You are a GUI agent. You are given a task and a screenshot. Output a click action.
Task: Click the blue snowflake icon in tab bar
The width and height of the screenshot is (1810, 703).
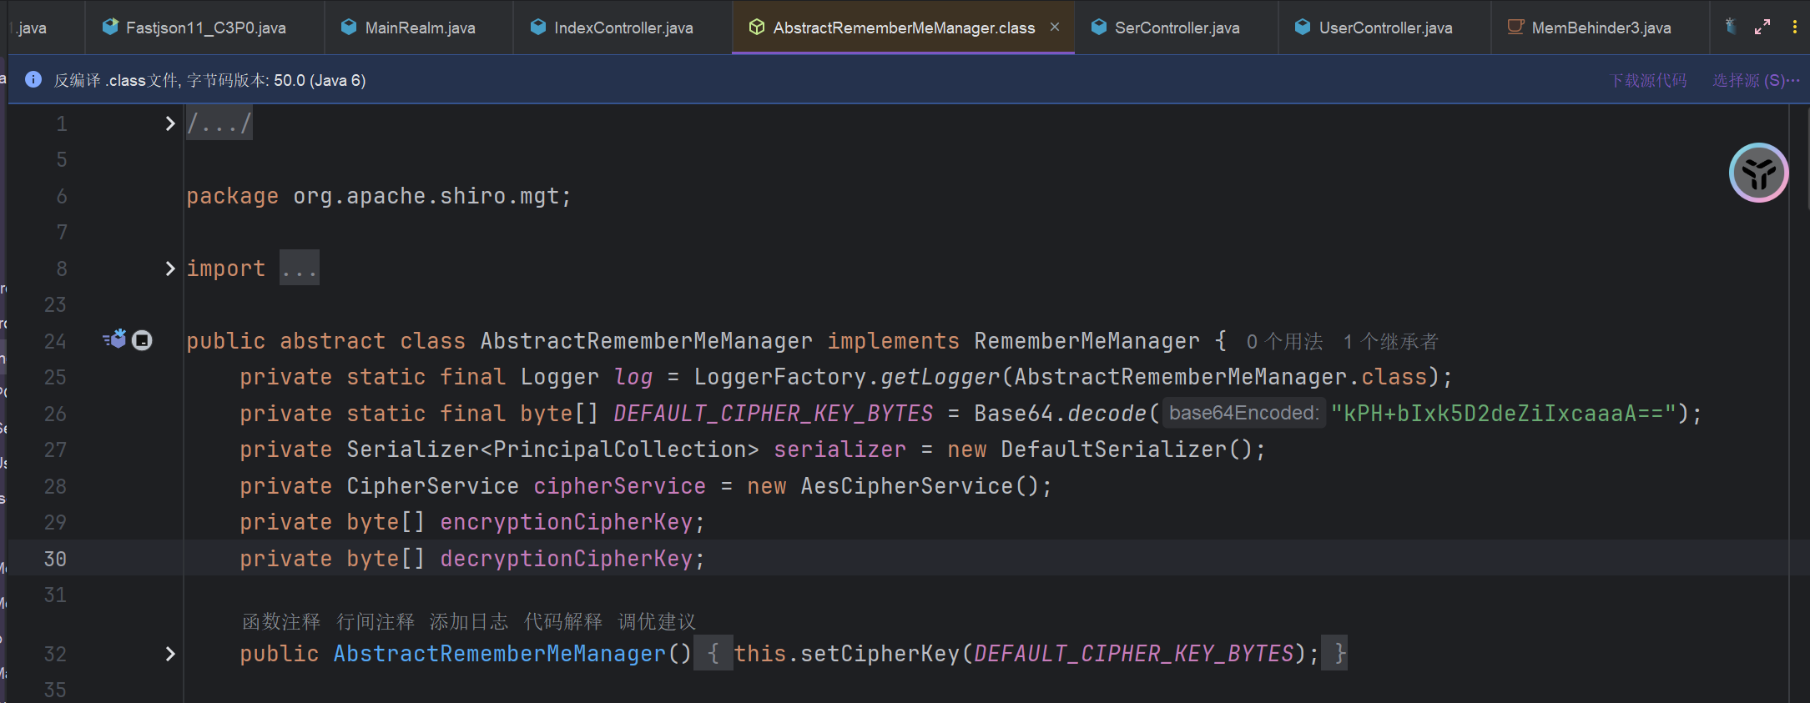[1731, 27]
